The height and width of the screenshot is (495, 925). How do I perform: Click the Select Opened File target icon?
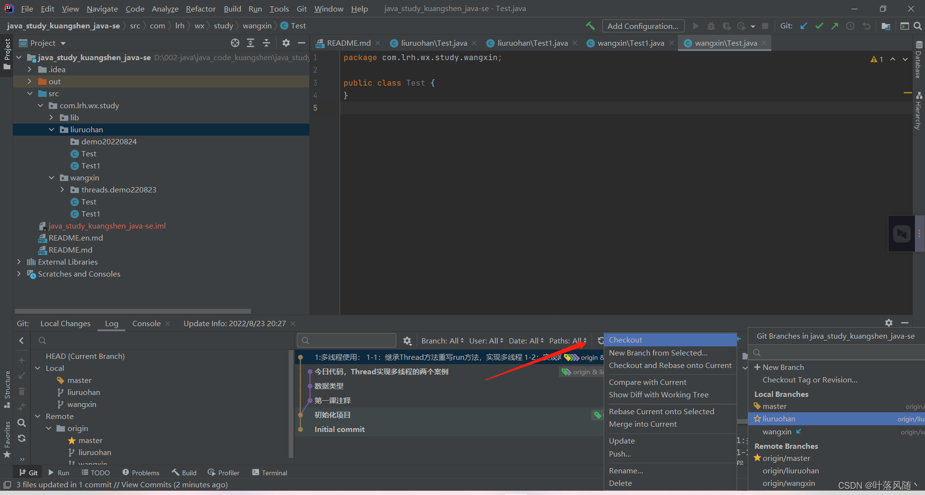[x=235, y=43]
